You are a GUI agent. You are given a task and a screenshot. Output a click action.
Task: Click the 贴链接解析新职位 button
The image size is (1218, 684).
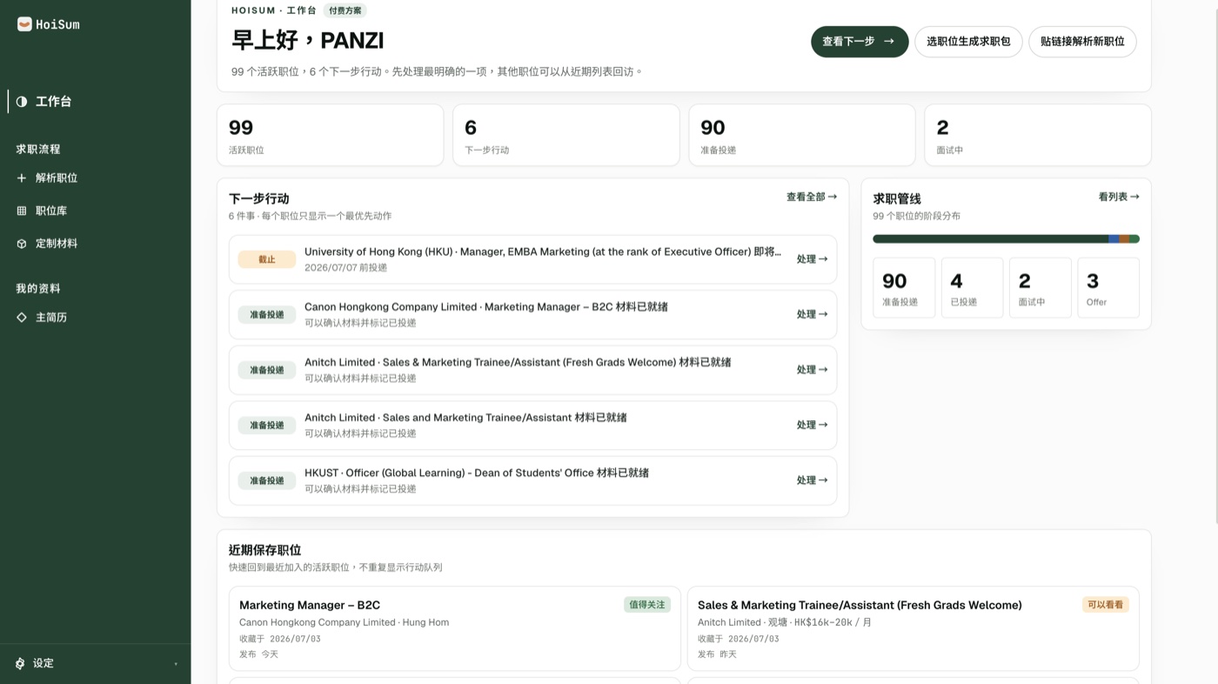[1082, 42]
